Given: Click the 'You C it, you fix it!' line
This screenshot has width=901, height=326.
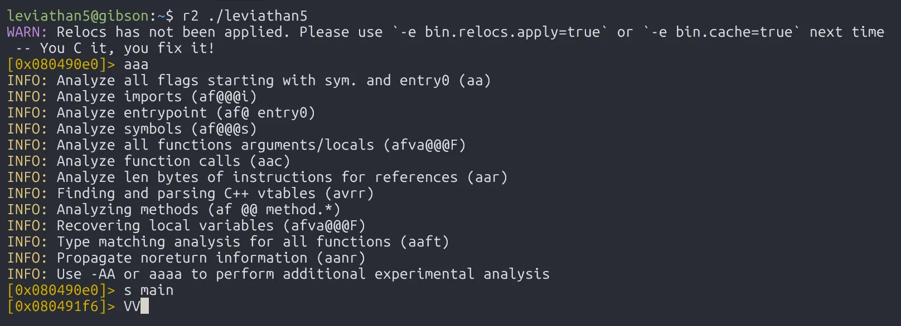Looking at the screenshot, I should (127, 48).
